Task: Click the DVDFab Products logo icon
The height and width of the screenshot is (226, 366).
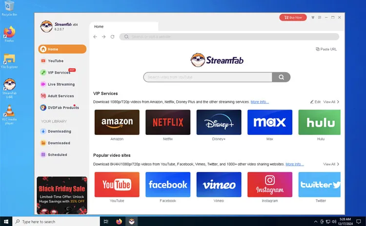Action: pyautogui.click(x=43, y=108)
